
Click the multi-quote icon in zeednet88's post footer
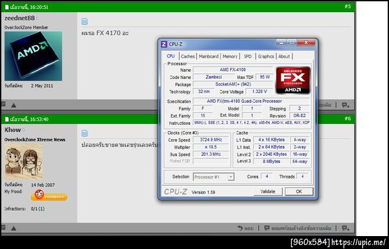[346, 105]
